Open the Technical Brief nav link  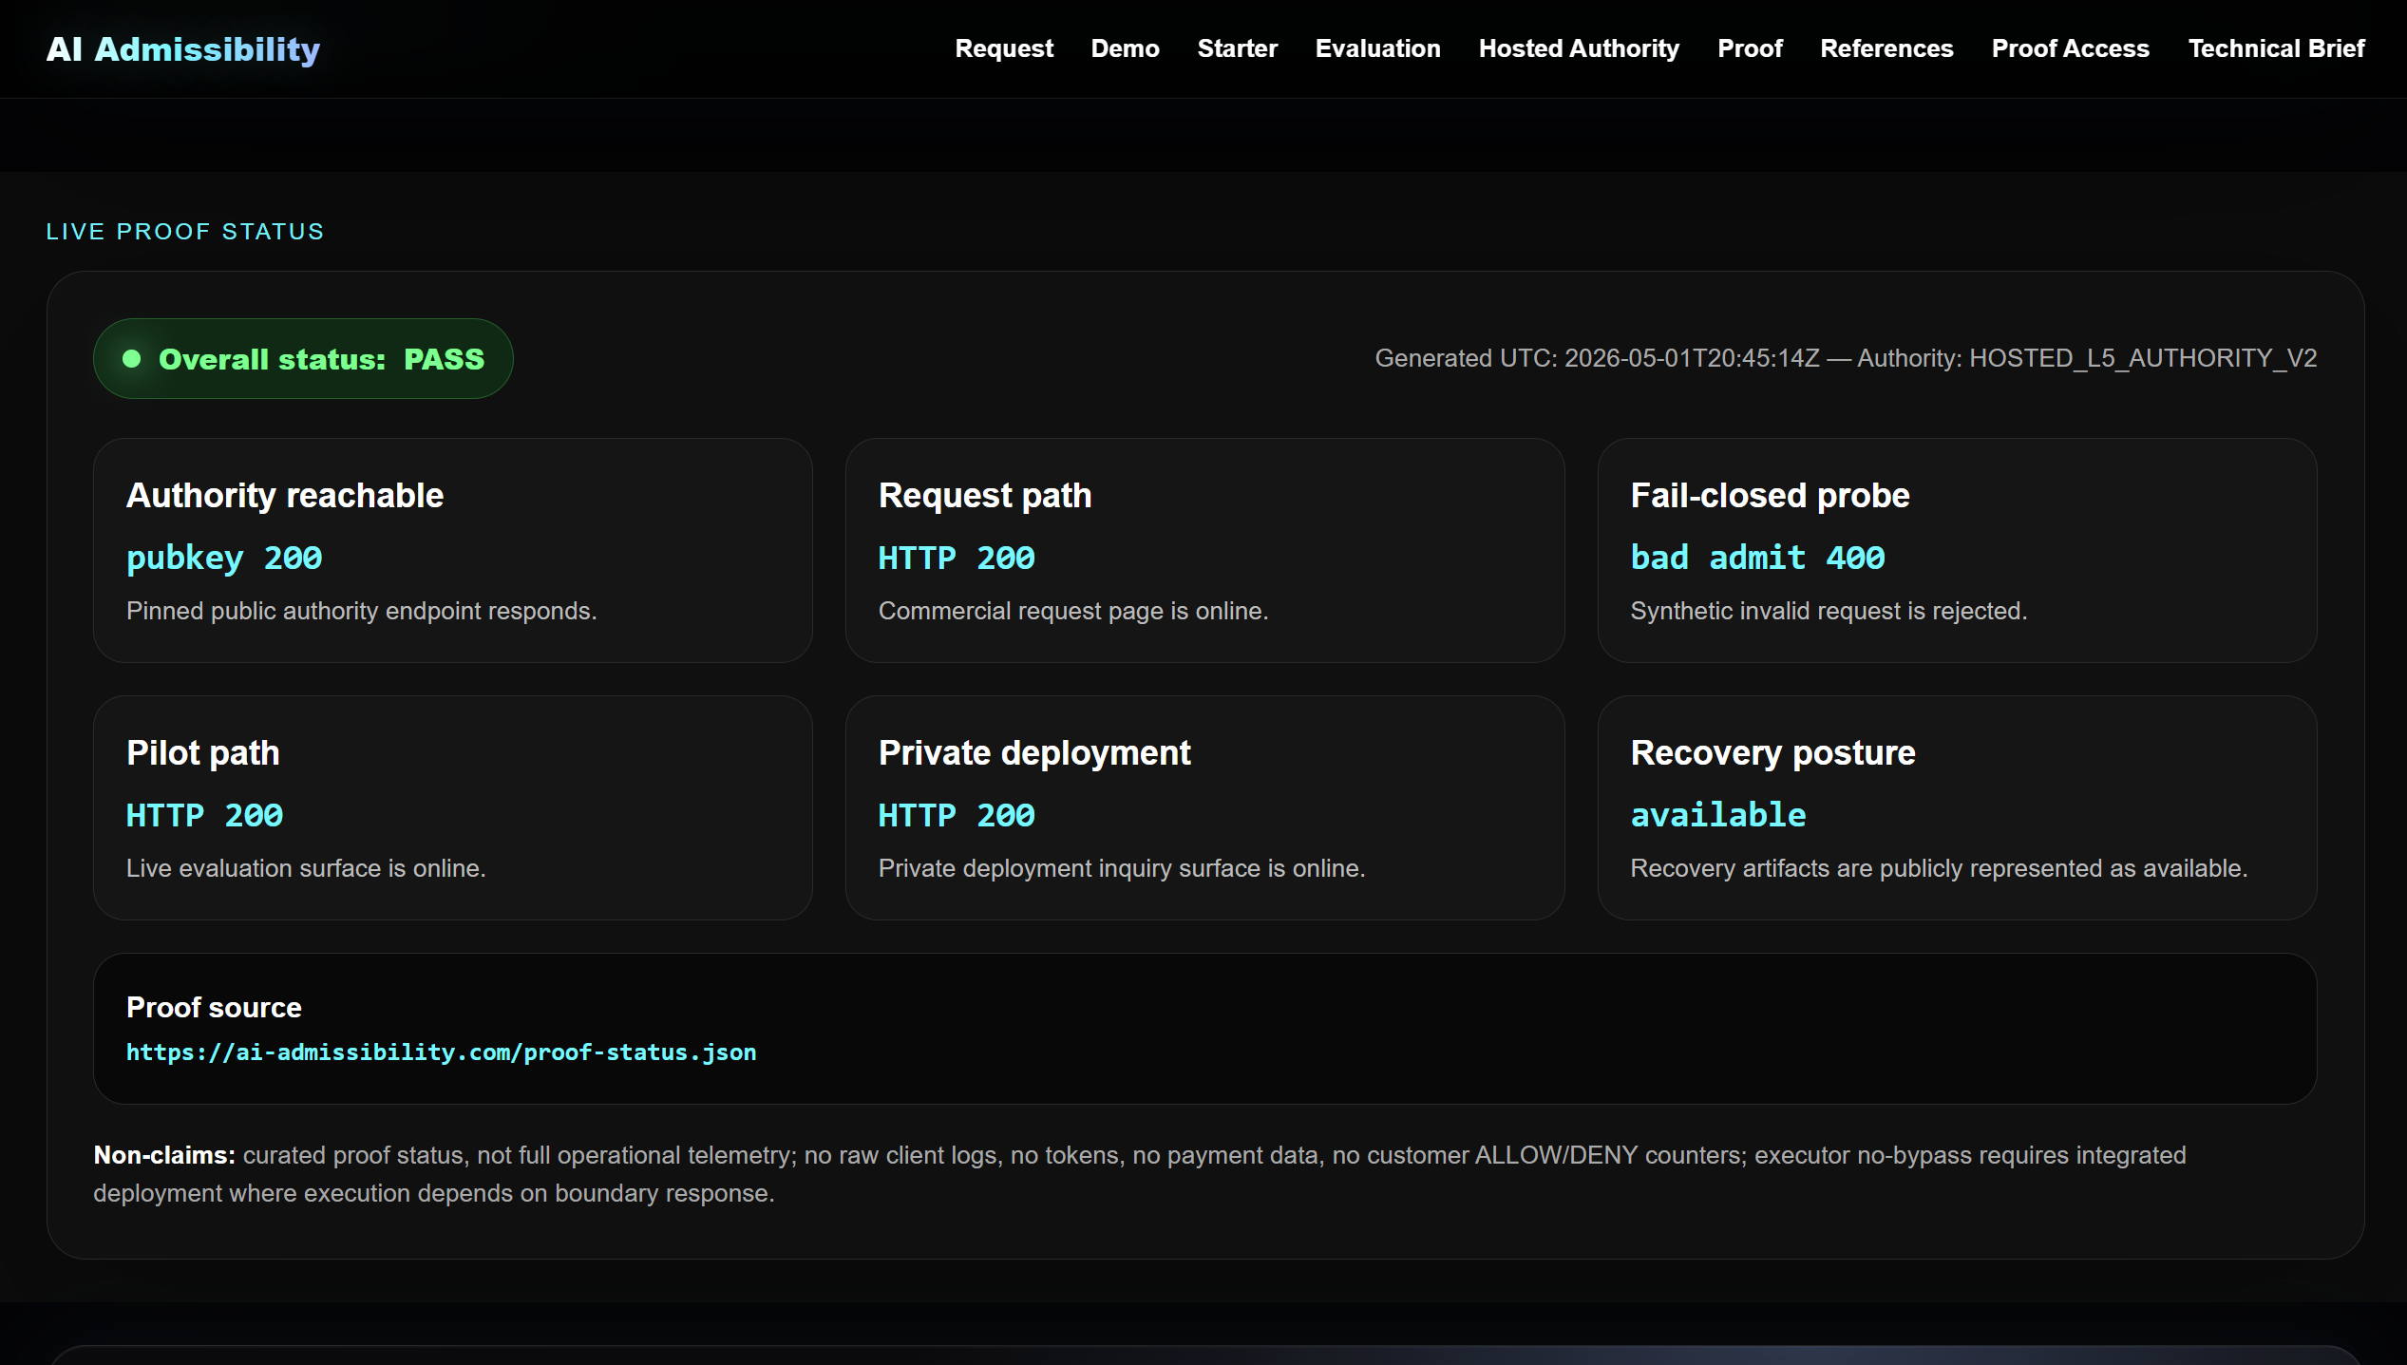(x=2276, y=48)
